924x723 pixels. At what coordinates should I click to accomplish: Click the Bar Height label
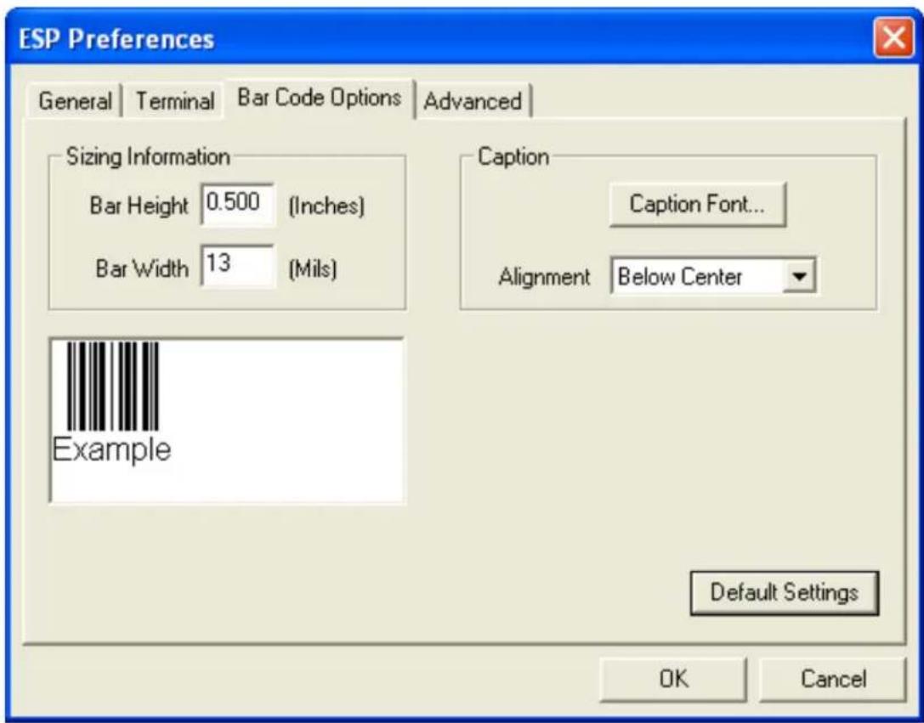(x=139, y=206)
